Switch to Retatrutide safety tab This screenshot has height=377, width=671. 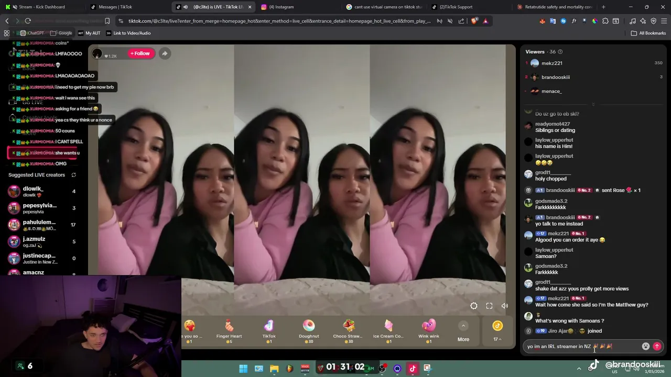point(555,7)
